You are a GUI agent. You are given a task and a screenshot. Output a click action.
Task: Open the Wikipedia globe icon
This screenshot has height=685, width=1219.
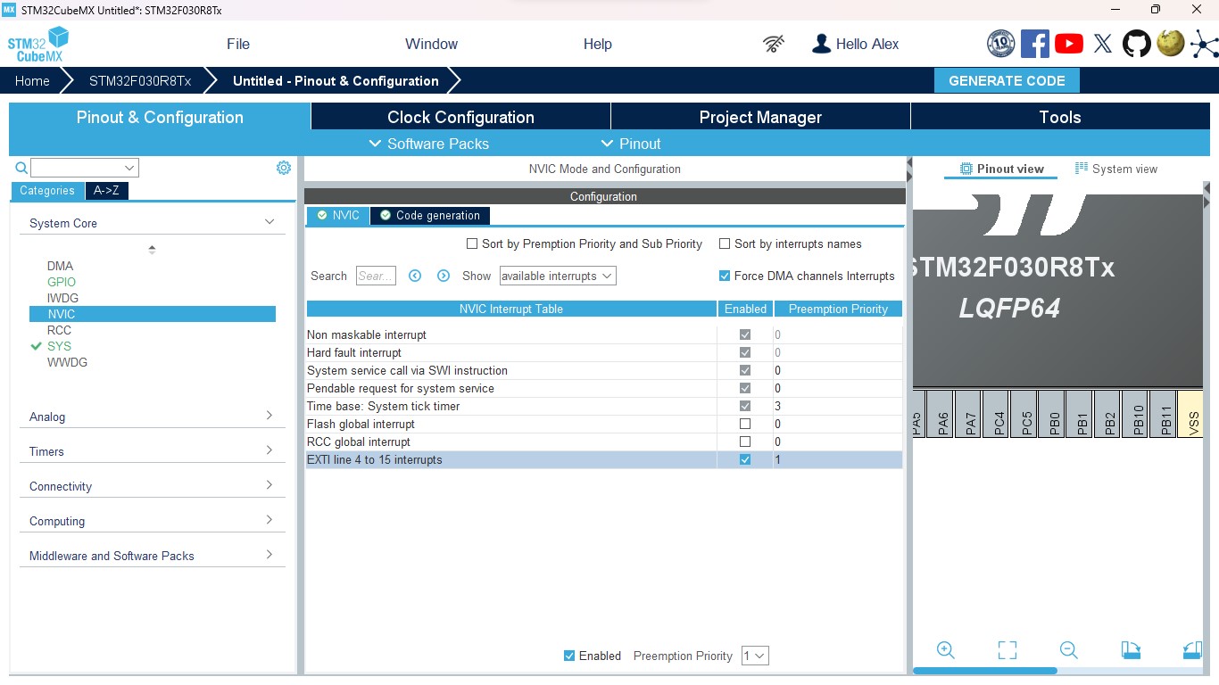coord(1171,43)
